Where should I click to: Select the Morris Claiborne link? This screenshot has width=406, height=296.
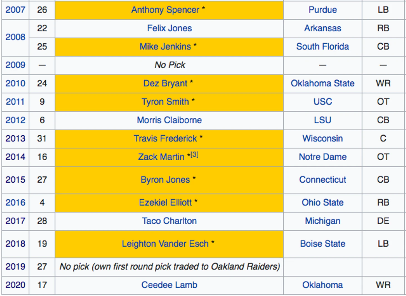click(169, 120)
